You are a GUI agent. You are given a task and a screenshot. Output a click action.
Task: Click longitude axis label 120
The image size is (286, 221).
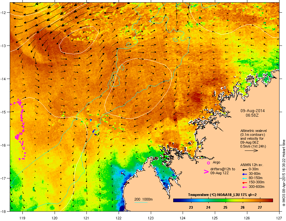[x=55, y=218]
